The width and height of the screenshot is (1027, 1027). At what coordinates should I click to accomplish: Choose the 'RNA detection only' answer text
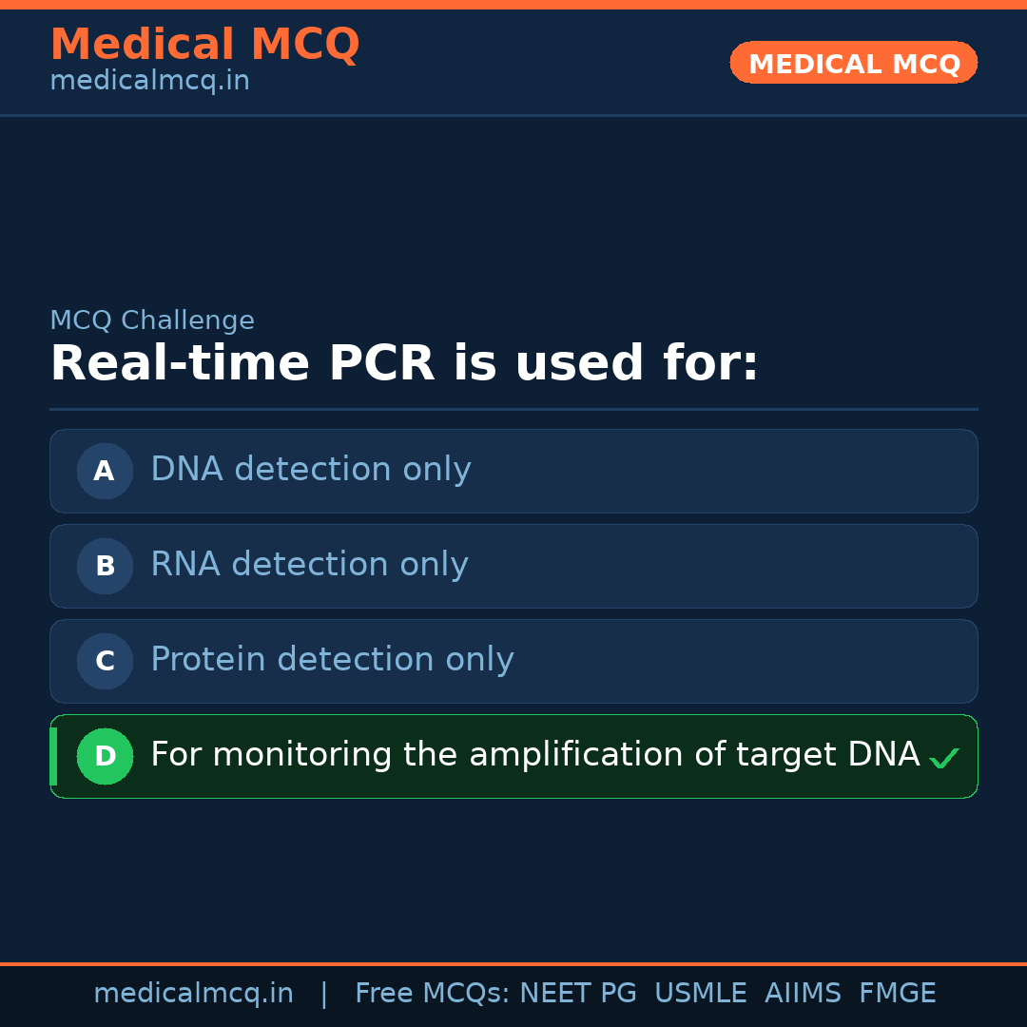309,565
